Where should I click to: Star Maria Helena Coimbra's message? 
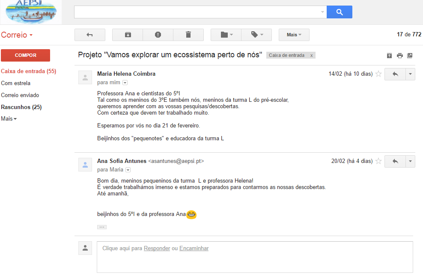pos(378,74)
